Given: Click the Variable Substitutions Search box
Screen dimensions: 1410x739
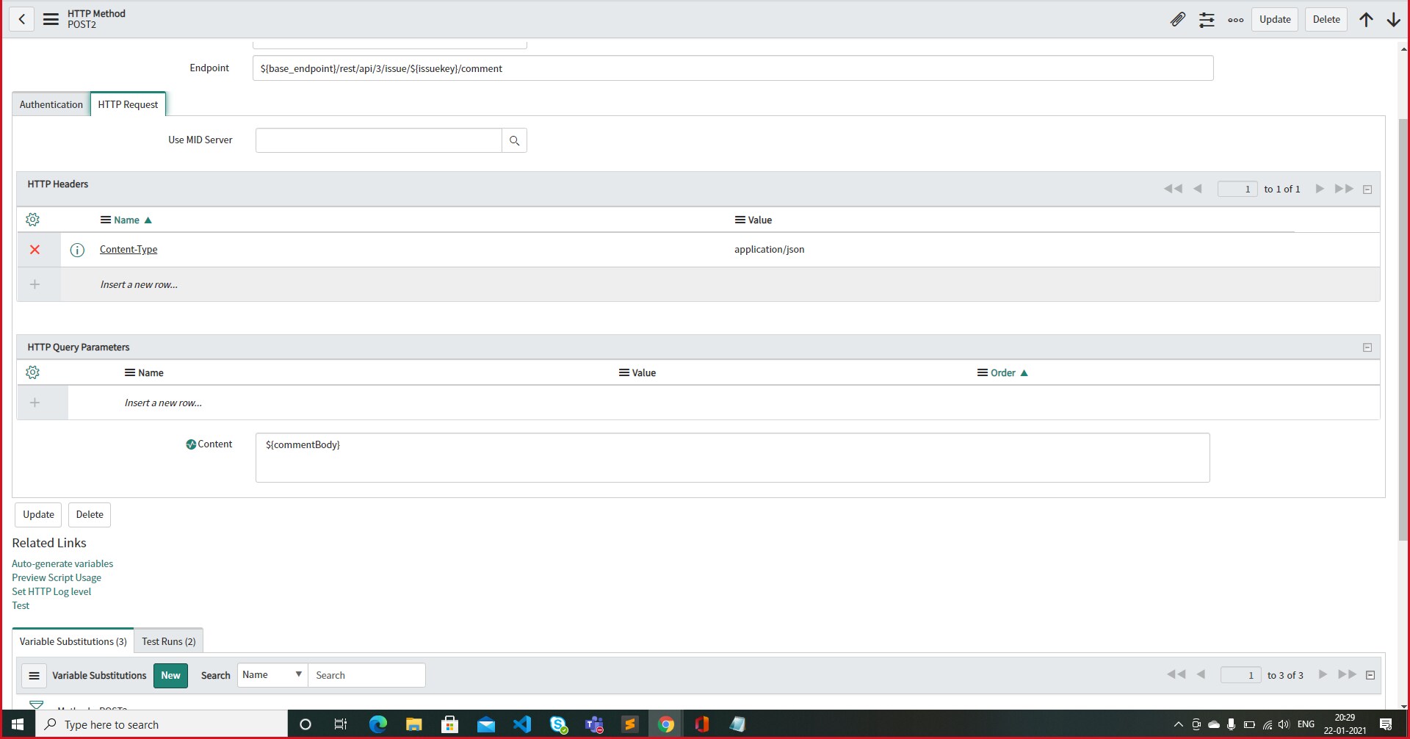Looking at the screenshot, I should tap(366, 675).
